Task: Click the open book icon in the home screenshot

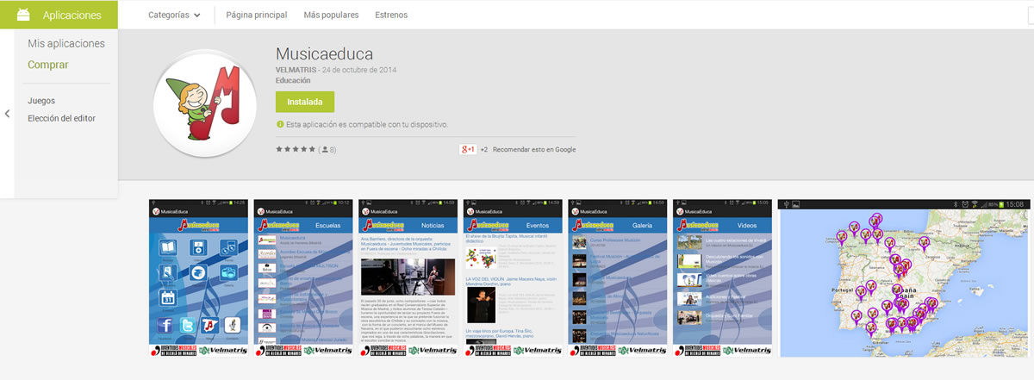Action: pos(168,248)
